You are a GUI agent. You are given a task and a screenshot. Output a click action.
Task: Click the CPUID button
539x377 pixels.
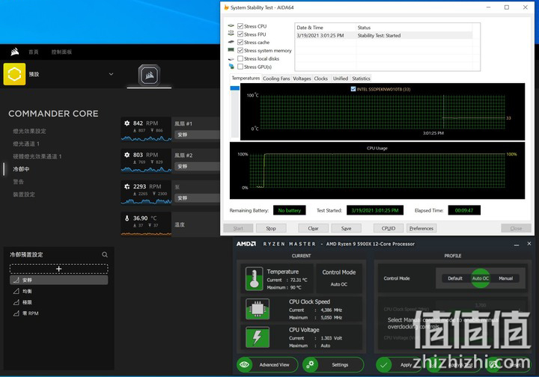coord(389,228)
